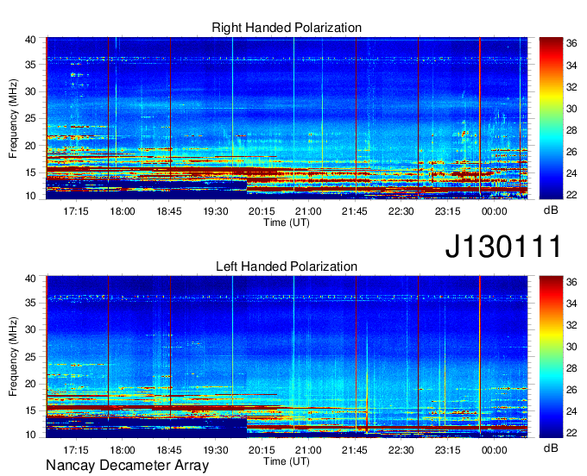Viewport: 587px width, 476px height.
Task: Click the 26 label on Right Handed colorbar
Action: [571, 152]
